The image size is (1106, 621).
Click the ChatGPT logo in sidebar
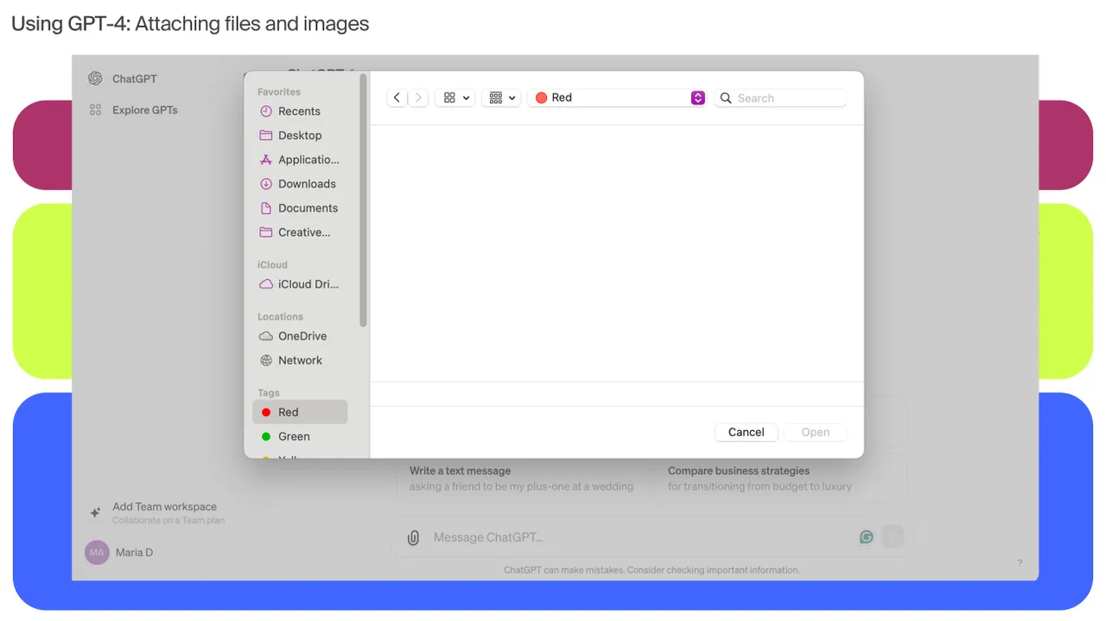pyautogui.click(x=95, y=79)
